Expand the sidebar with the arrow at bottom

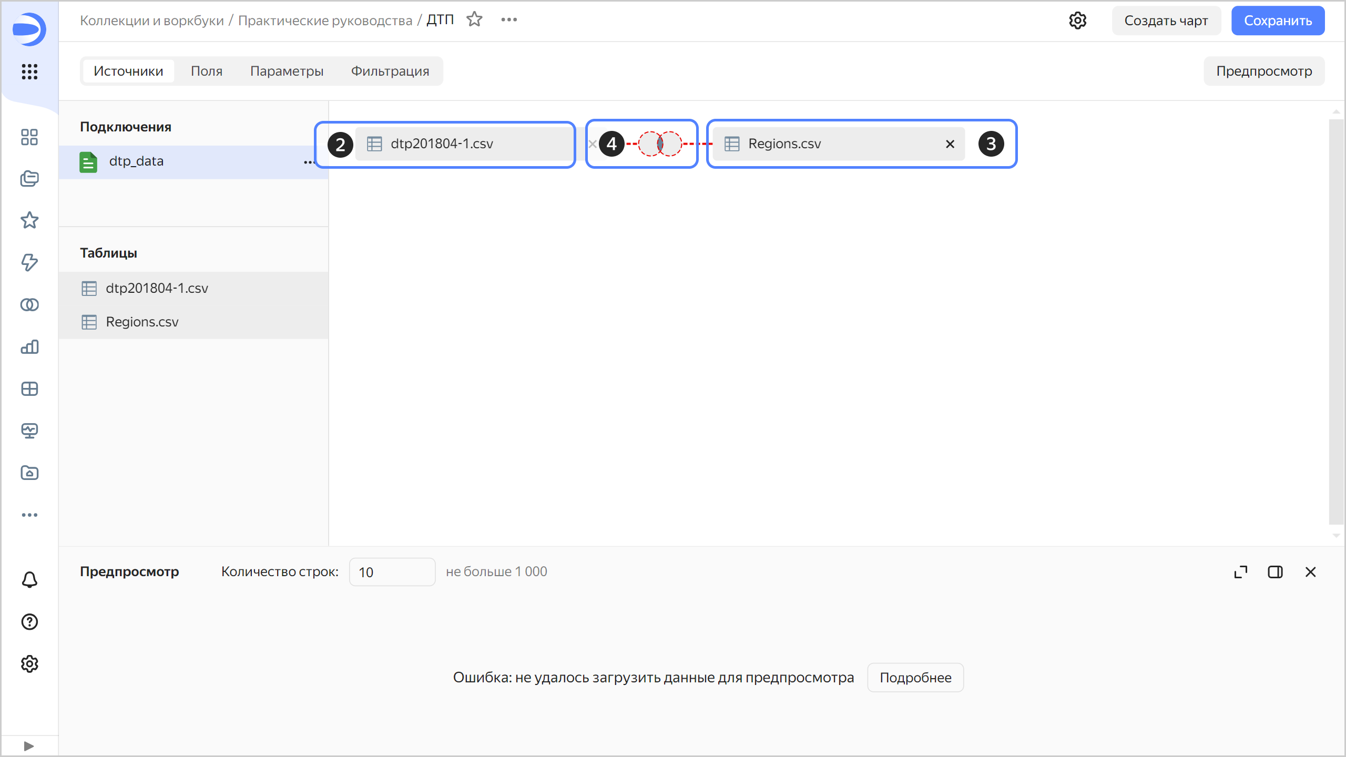coord(29,746)
